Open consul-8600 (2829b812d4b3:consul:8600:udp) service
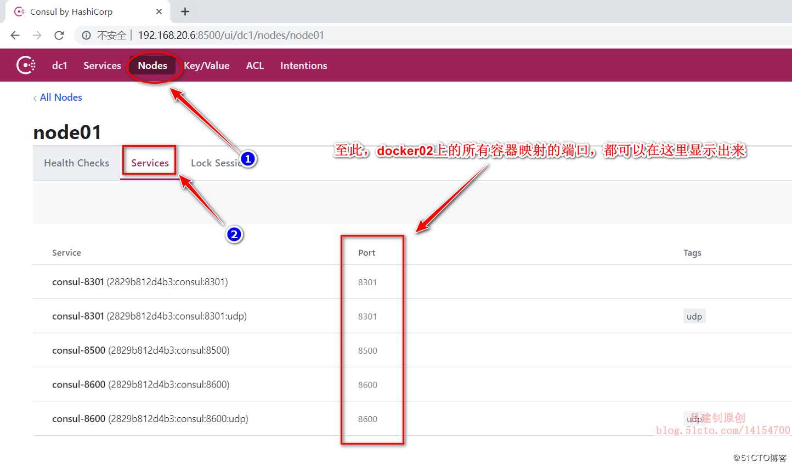The width and height of the screenshot is (792, 467). point(150,419)
